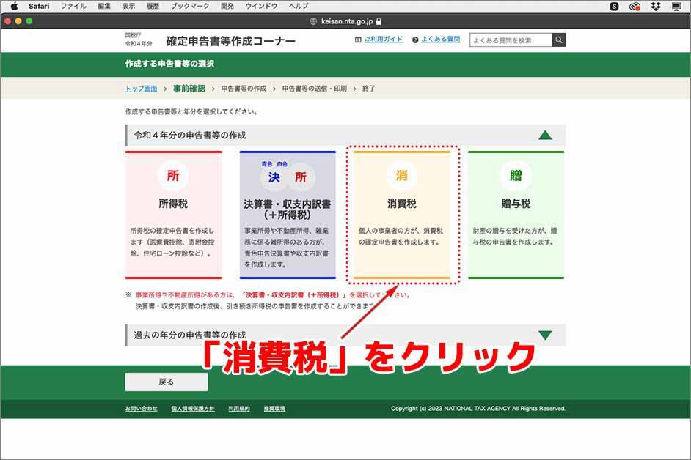Click the blue 決 circle icon
691x460 pixels.
274,177
